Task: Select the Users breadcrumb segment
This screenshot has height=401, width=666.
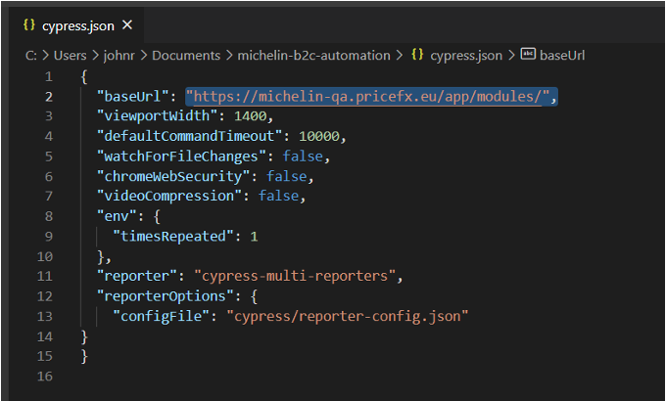Action: pyautogui.click(x=71, y=55)
